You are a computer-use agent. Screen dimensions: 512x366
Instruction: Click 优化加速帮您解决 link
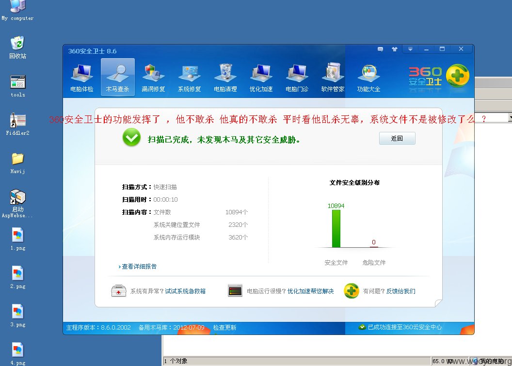tap(310, 291)
